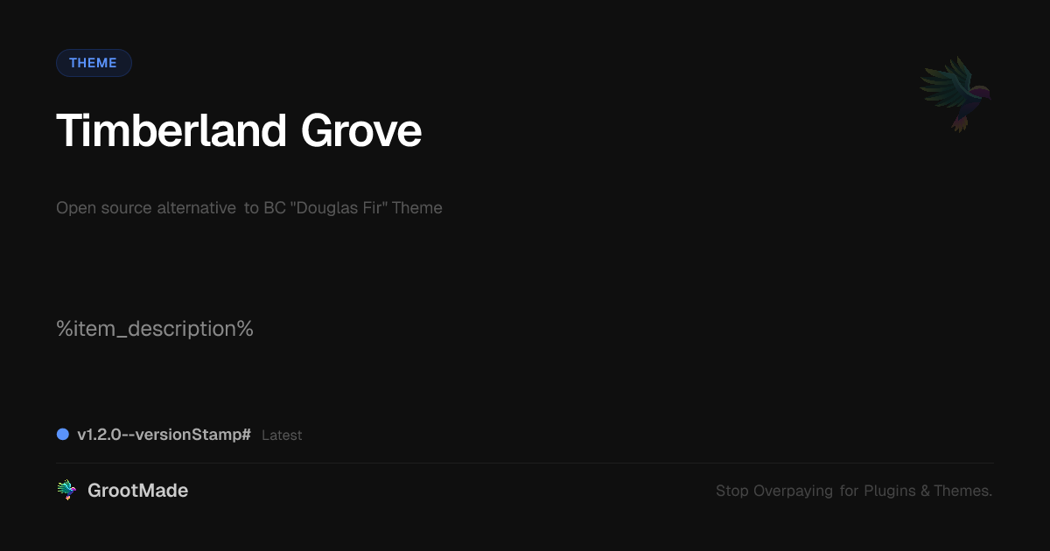This screenshot has height=551, width=1050.
Task: Click the %item_description% placeholder text
Action: (155, 330)
